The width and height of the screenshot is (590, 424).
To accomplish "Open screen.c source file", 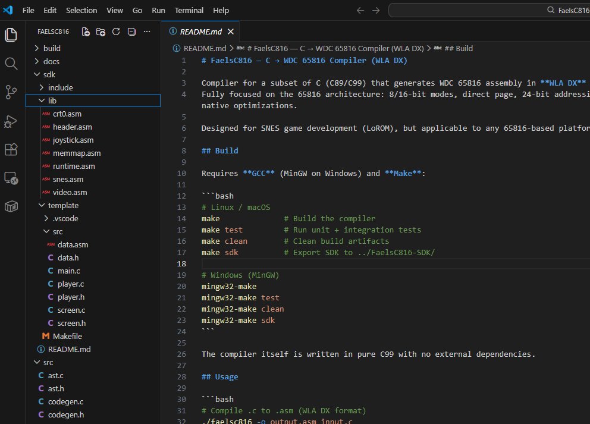I will 71,310.
